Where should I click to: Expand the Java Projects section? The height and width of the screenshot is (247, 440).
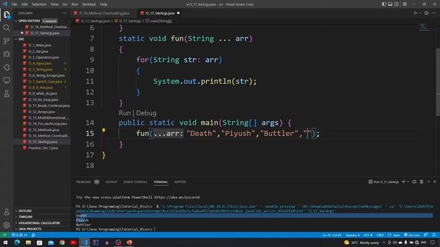click(30, 229)
